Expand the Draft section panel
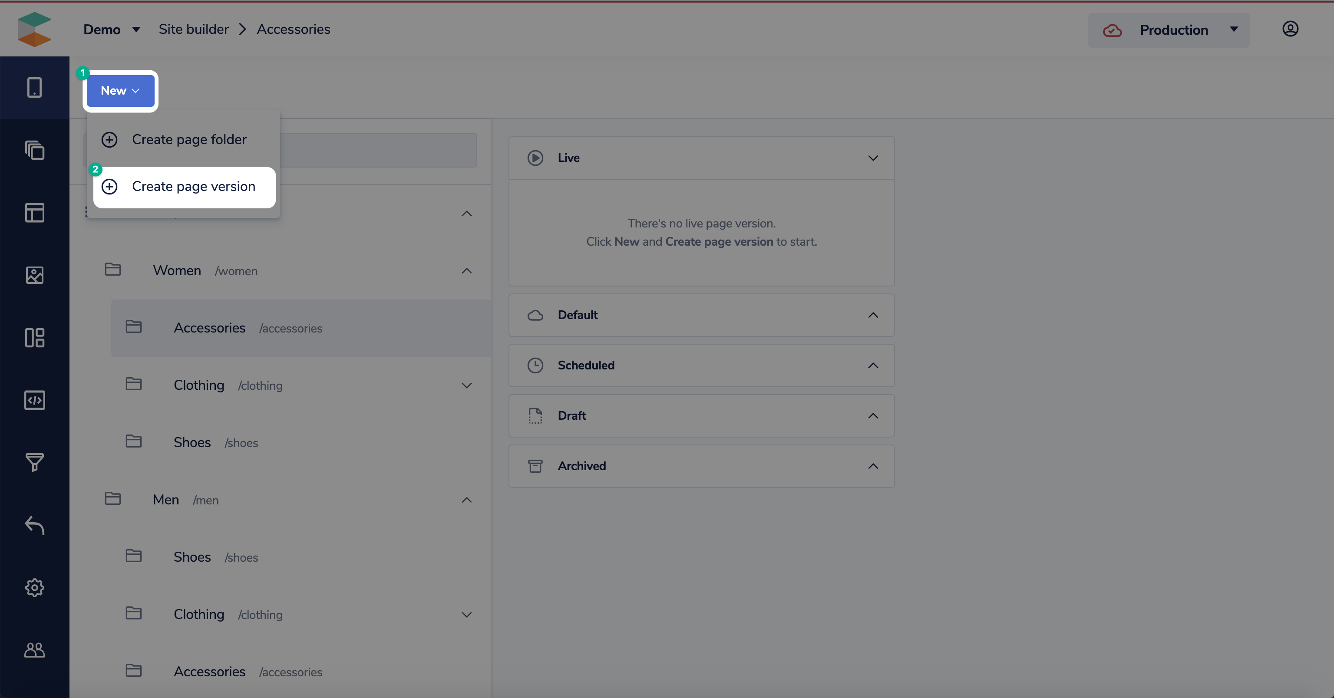 872,416
